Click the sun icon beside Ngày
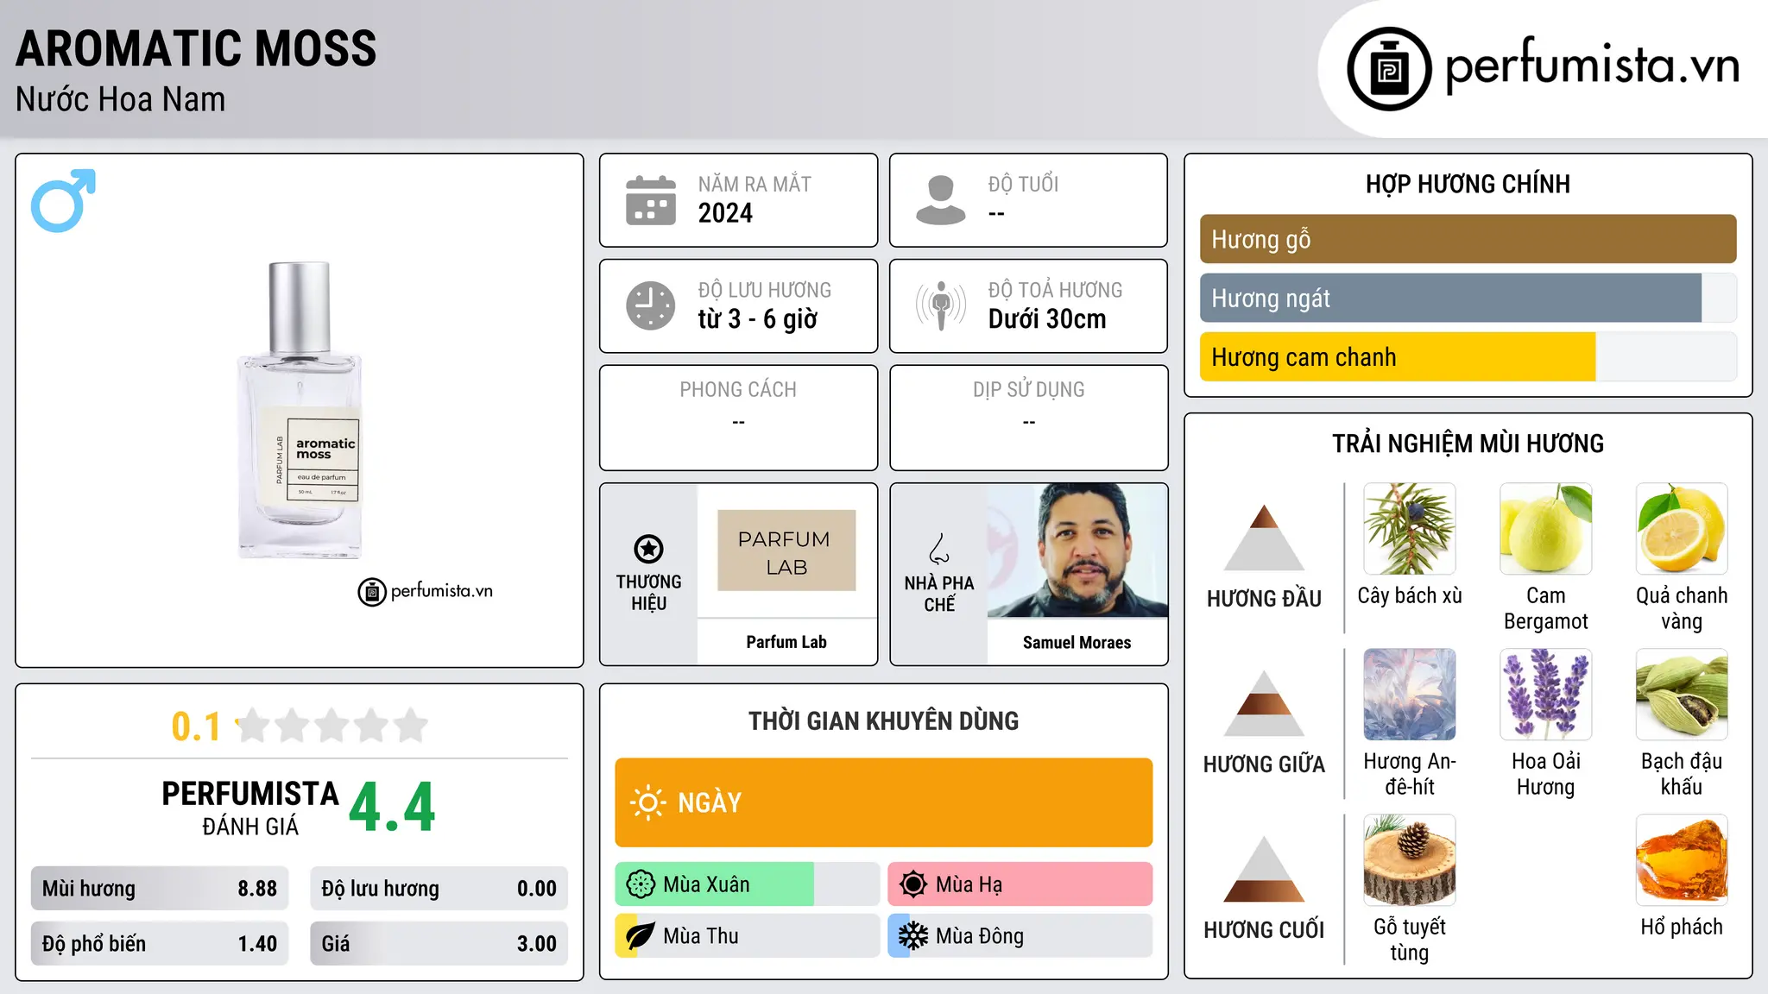Viewport: 1768px width, 994px height. (647, 802)
